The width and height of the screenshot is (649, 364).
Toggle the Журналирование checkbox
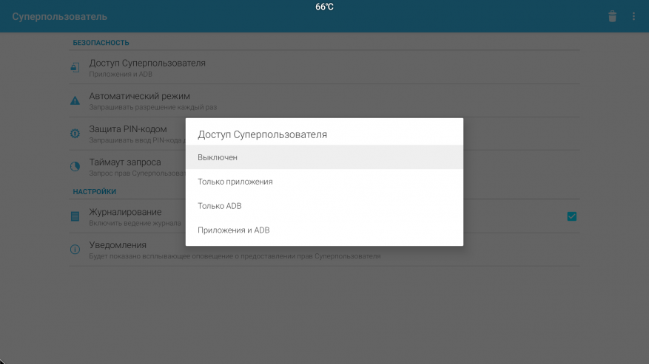pyautogui.click(x=571, y=216)
